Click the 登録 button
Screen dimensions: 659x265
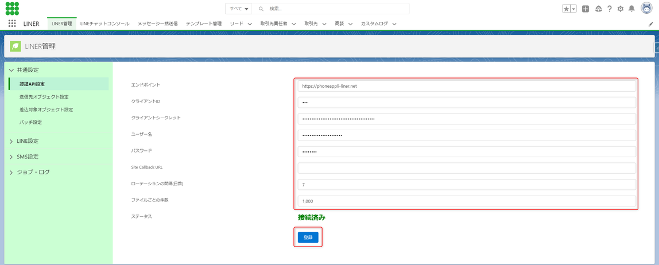click(308, 237)
